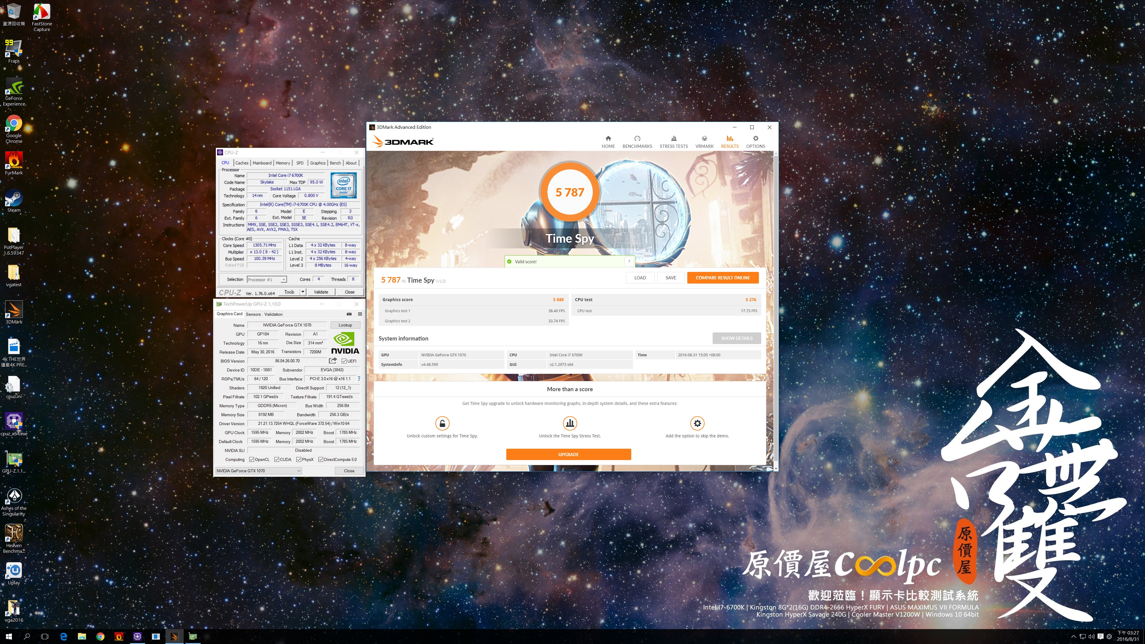Open GeForce Experience desktop shortcut
This screenshot has width=1145, height=644.
pyautogui.click(x=14, y=92)
